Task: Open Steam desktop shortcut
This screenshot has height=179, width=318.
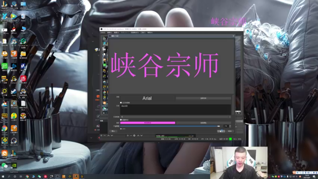Action: pos(14,92)
